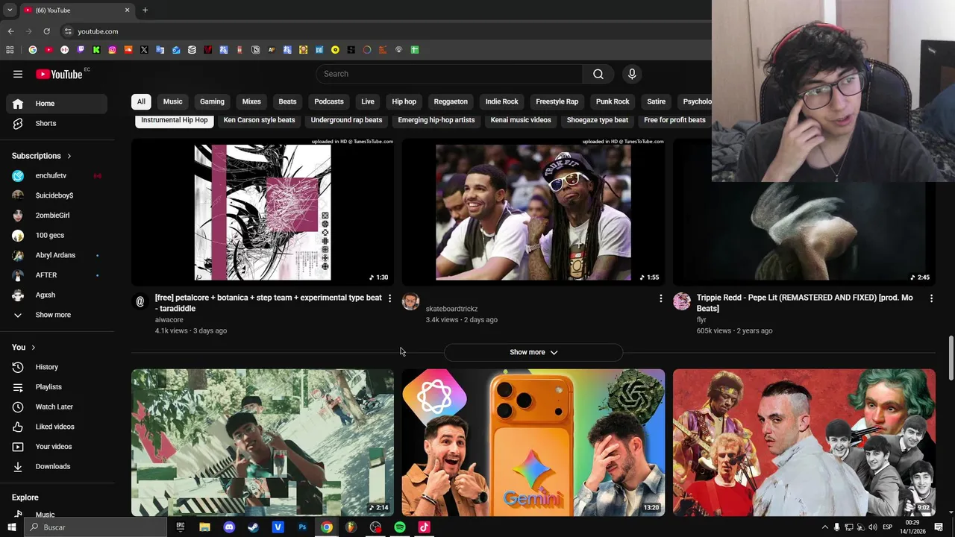Click the search magnifier button
955x537 pixels.
598,74
